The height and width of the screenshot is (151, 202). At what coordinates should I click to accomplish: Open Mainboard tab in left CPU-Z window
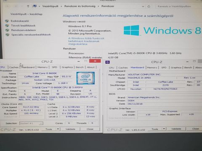(x=28, y=67)
